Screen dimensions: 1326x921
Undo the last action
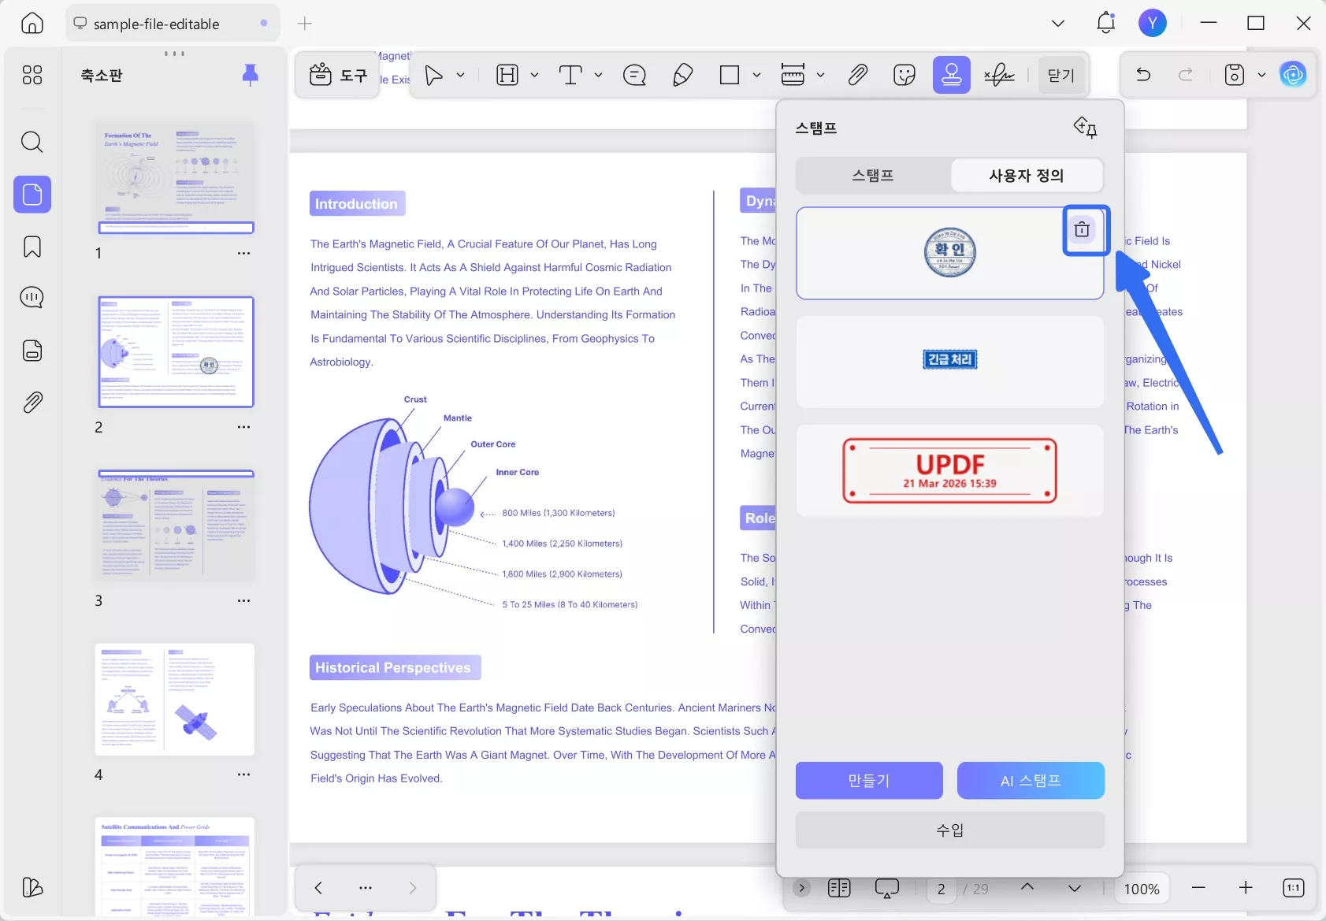(1143, 75)
